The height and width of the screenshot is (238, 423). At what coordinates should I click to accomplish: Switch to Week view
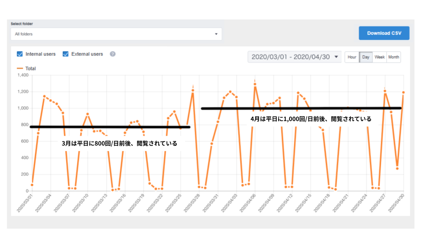coord(379,57)
